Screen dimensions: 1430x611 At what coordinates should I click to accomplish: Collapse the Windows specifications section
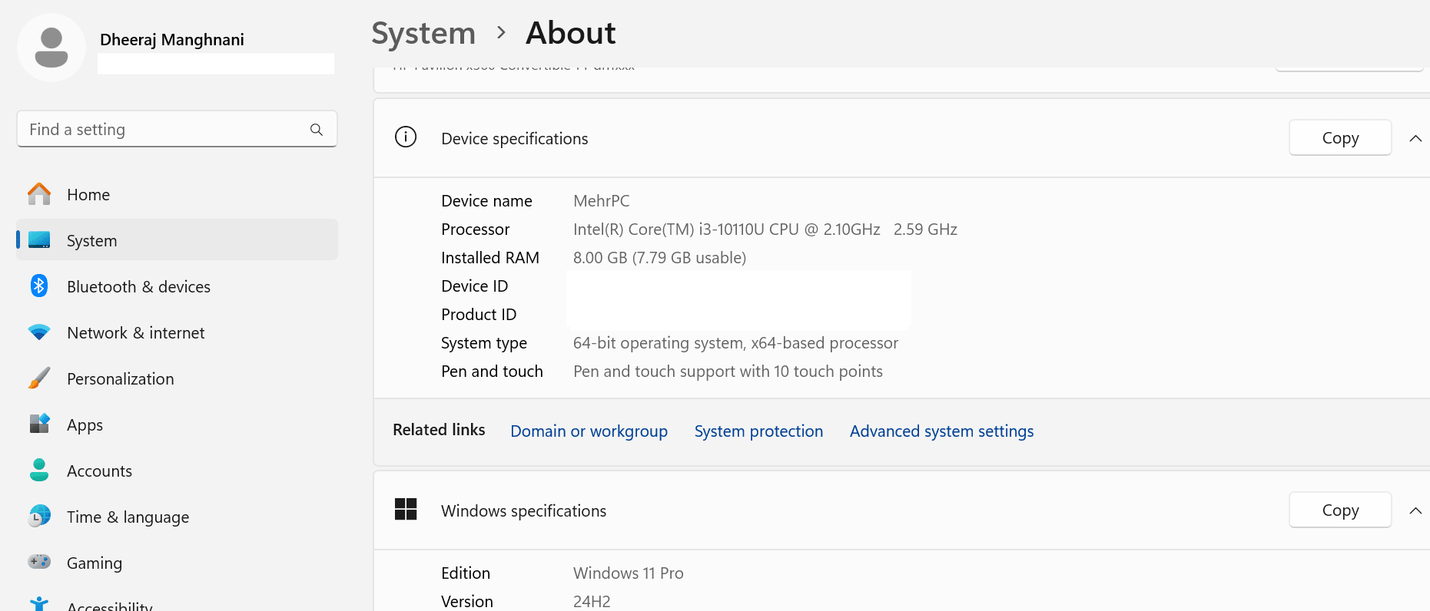[x=1415, y=511]
